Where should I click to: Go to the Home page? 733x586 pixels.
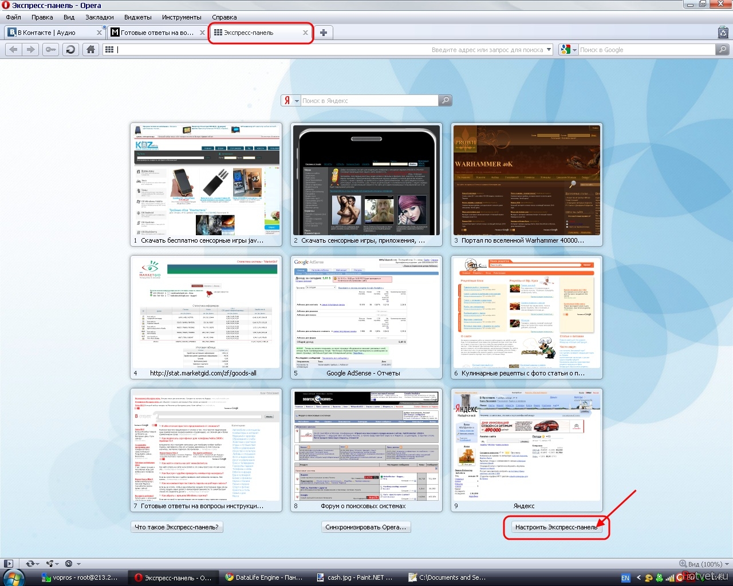(90, 50)
